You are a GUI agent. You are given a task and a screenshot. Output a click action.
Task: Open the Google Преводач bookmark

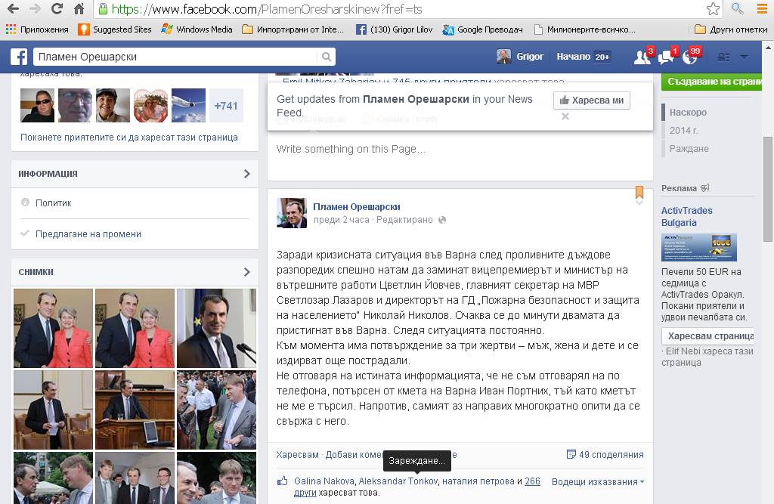point(482,29)
